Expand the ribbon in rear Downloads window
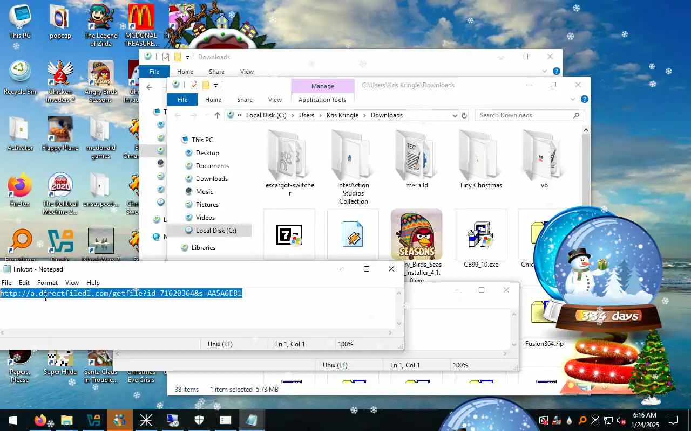This screenshot has height=431, width=691. pyautogui.click(x=545, y=71)
